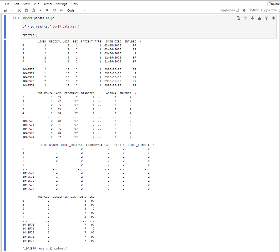Click the ICU column header text
Image resolution: width=280 pixels, height=252 pixels.
pos(92,197)
